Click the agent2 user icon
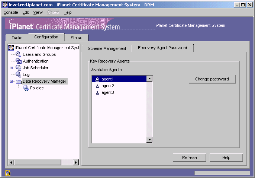Viewport: 255px width, 178px height. [97, 86]
